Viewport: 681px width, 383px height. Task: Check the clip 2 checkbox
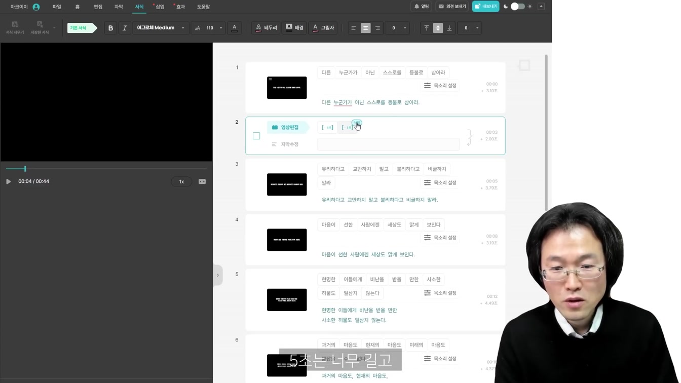tap(256, 136)
